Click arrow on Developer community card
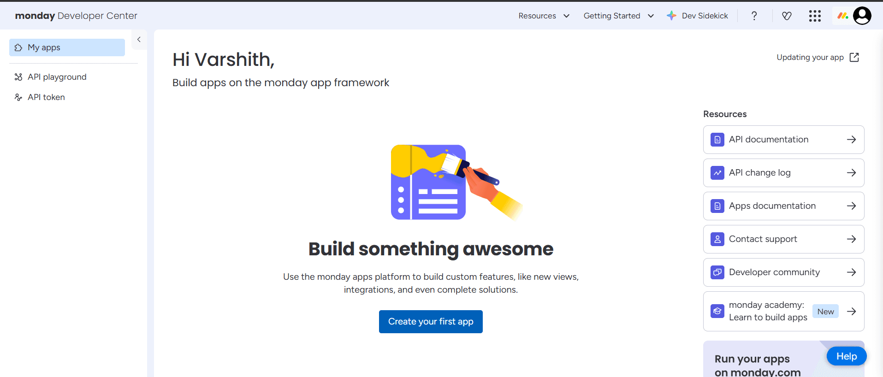 (851, 272)
